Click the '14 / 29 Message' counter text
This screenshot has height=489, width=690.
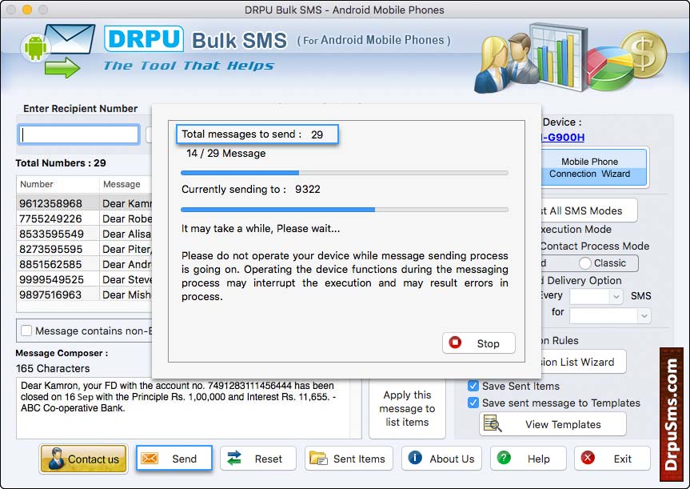tap(225, 154)
